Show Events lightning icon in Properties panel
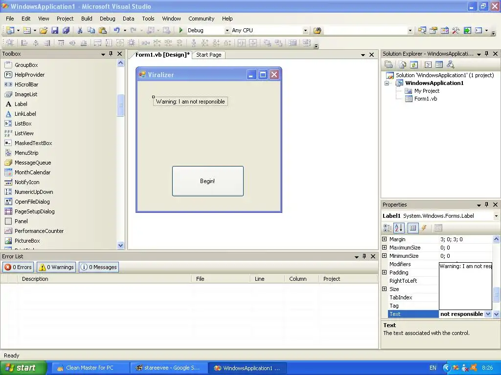Viewport: 501px width, 375px height. (x=424, y=228)
